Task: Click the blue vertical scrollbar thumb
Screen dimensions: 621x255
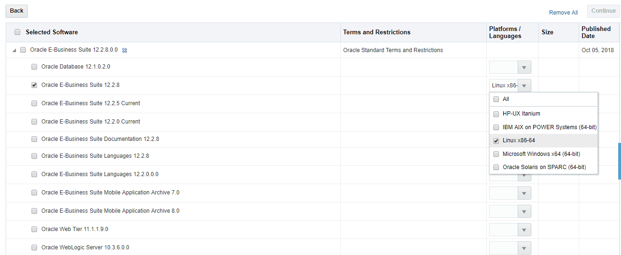Action: pos(619,161)
